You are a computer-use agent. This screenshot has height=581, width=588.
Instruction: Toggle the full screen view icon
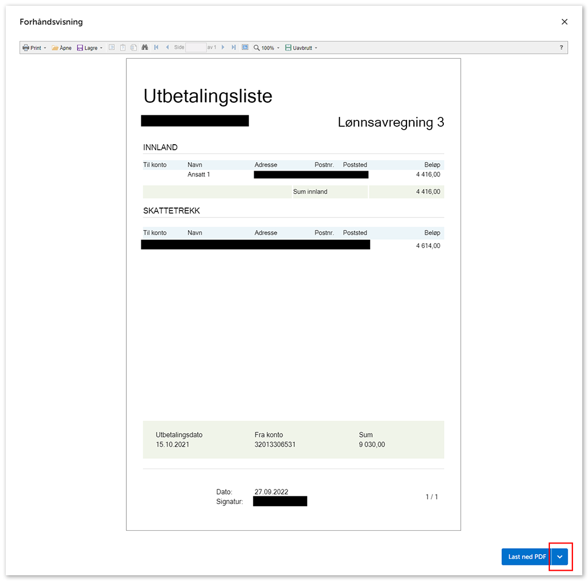245,48
